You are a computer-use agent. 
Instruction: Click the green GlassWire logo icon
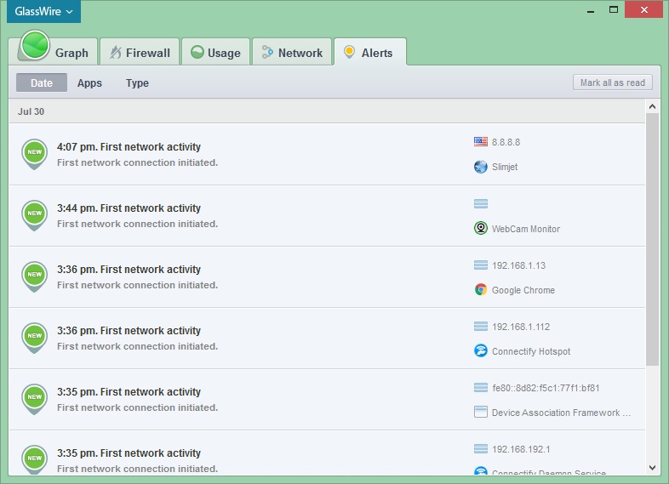35,45
